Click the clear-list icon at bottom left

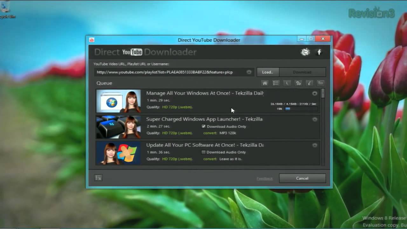98,178
